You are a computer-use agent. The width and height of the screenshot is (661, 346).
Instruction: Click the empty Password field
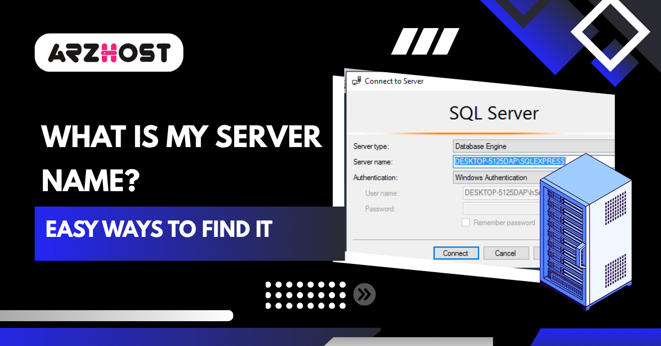coord(500,208)
